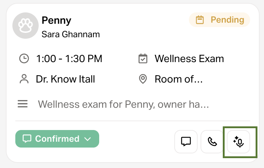Click the calendar check icon near Wellness Exam
Image resolution: width=264 pixels, height=168 pixels.
point(143,58)
